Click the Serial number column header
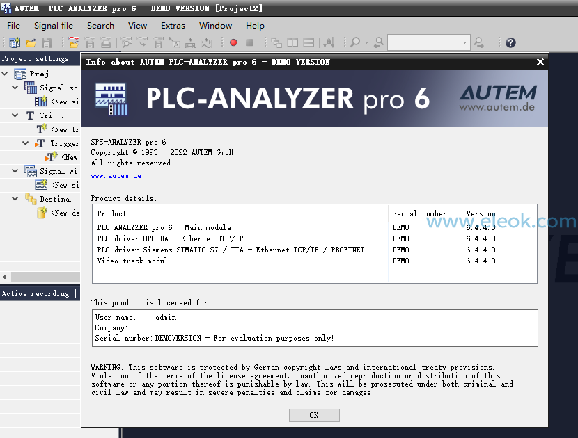Image resolution: width=578 pixels, height=438 pixels. 425,213
